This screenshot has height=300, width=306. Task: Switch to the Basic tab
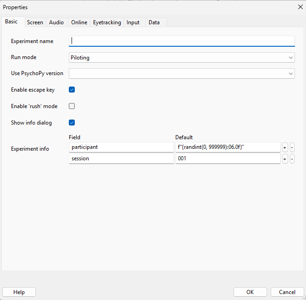coord(13,22)
